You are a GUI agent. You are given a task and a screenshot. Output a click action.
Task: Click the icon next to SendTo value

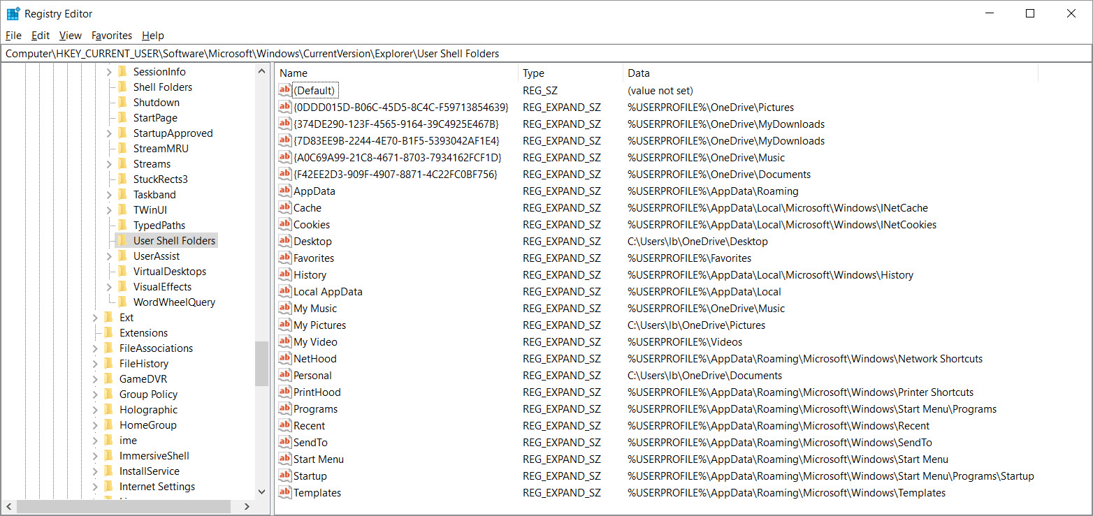[x=284, y=442]
